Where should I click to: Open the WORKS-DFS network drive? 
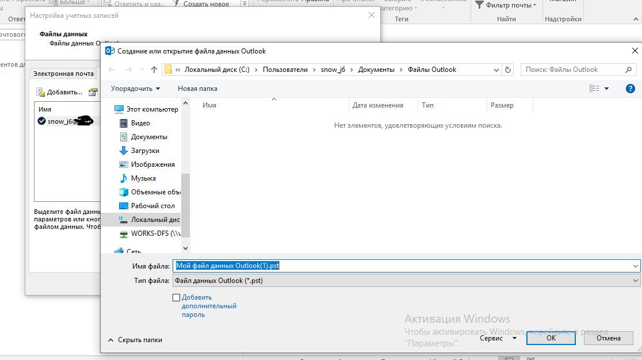tap(150, 233)
